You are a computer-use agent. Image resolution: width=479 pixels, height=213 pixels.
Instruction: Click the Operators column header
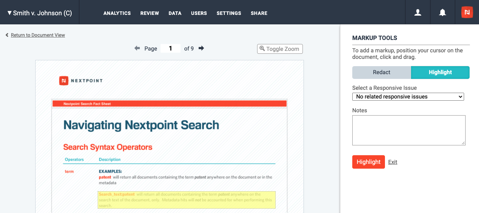74,160
